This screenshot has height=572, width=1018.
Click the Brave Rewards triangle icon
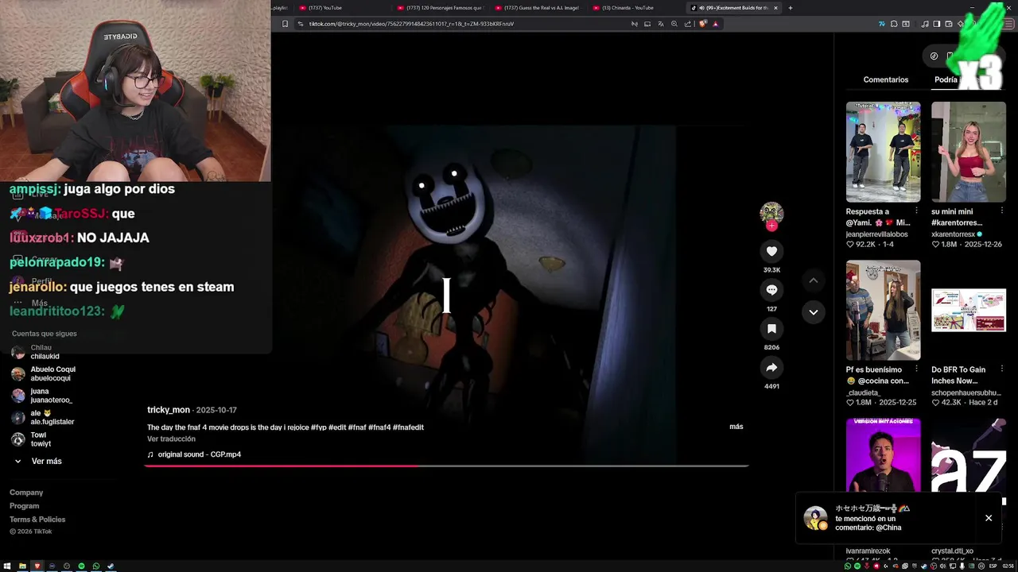click(x=715, y=24)
